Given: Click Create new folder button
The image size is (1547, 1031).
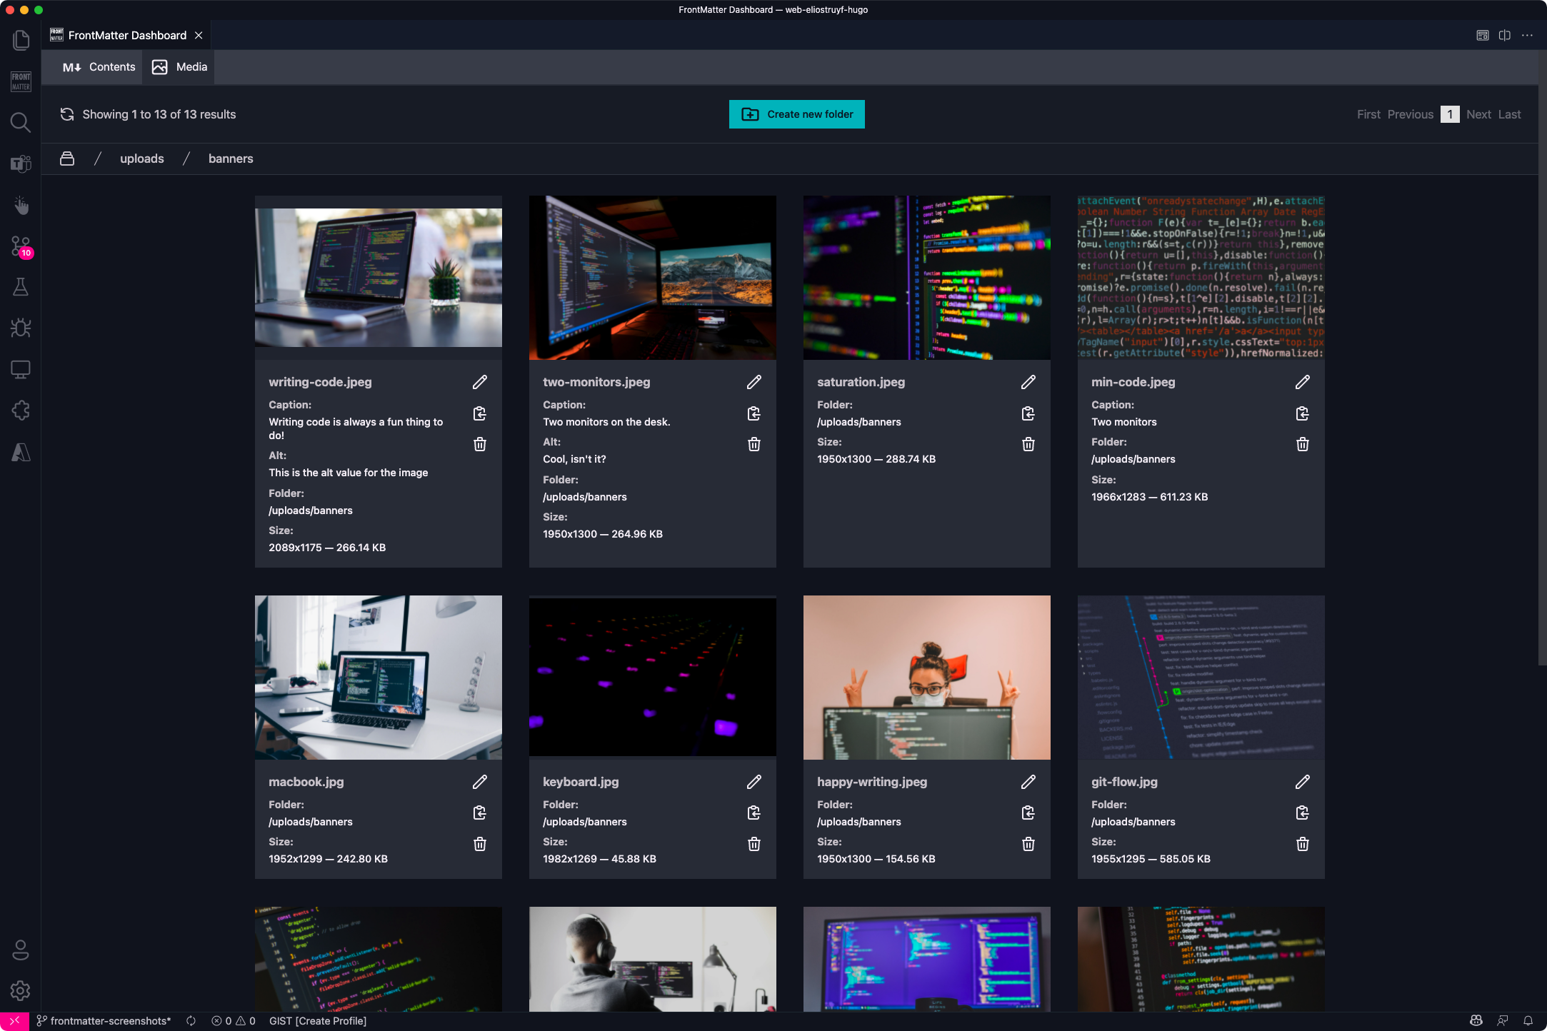Looking at the screenshot, I should point(796,114).
